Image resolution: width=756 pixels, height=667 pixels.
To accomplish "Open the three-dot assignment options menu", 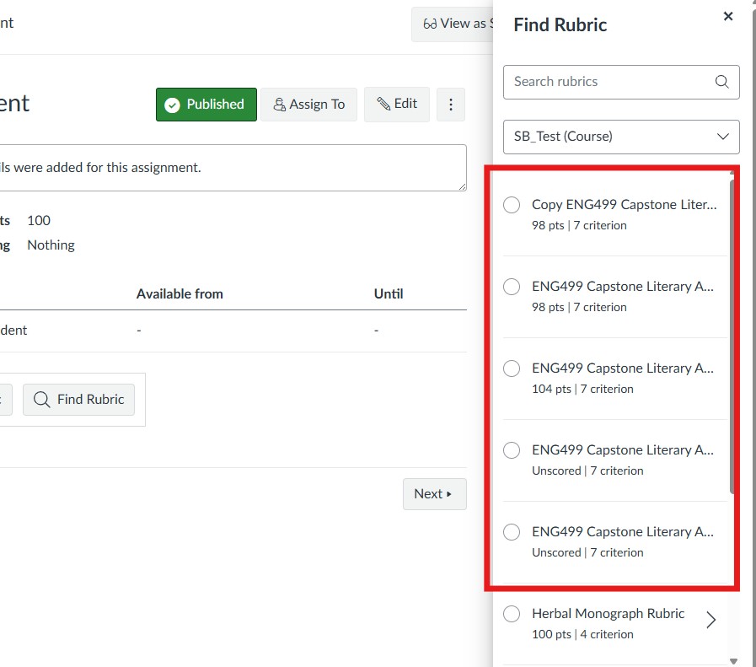I will tap(451, 105).
